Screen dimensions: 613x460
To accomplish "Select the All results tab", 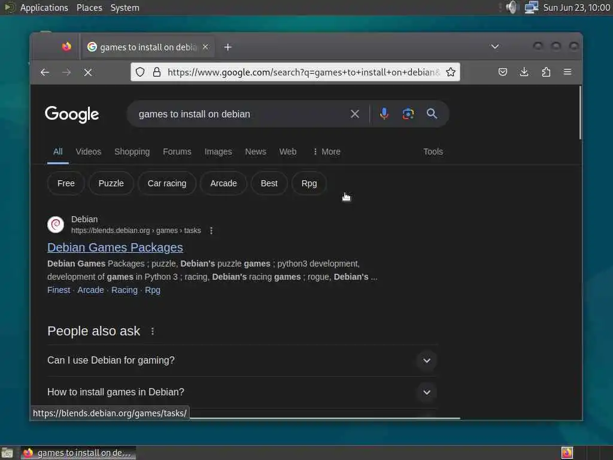I will coord(58,152).
